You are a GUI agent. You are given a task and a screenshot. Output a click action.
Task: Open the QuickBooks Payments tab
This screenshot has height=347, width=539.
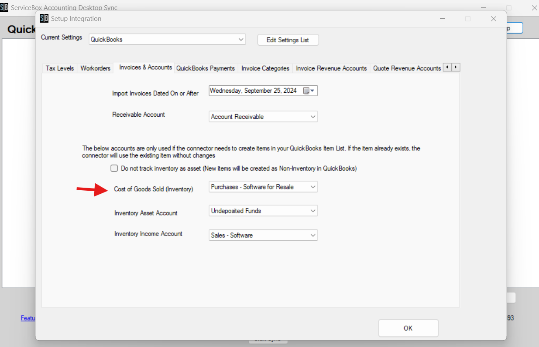(206, 68)
